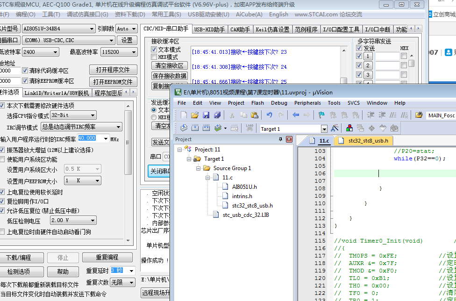
Task: Enable HEX模式 checkbox in receive buffer
Action: [x=154, y=57]
